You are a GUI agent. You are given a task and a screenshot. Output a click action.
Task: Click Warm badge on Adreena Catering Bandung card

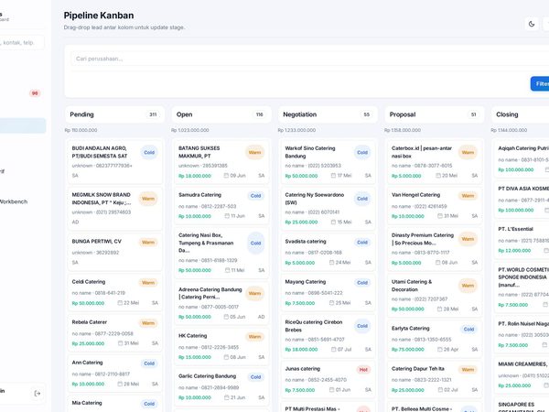coord(254,293)
